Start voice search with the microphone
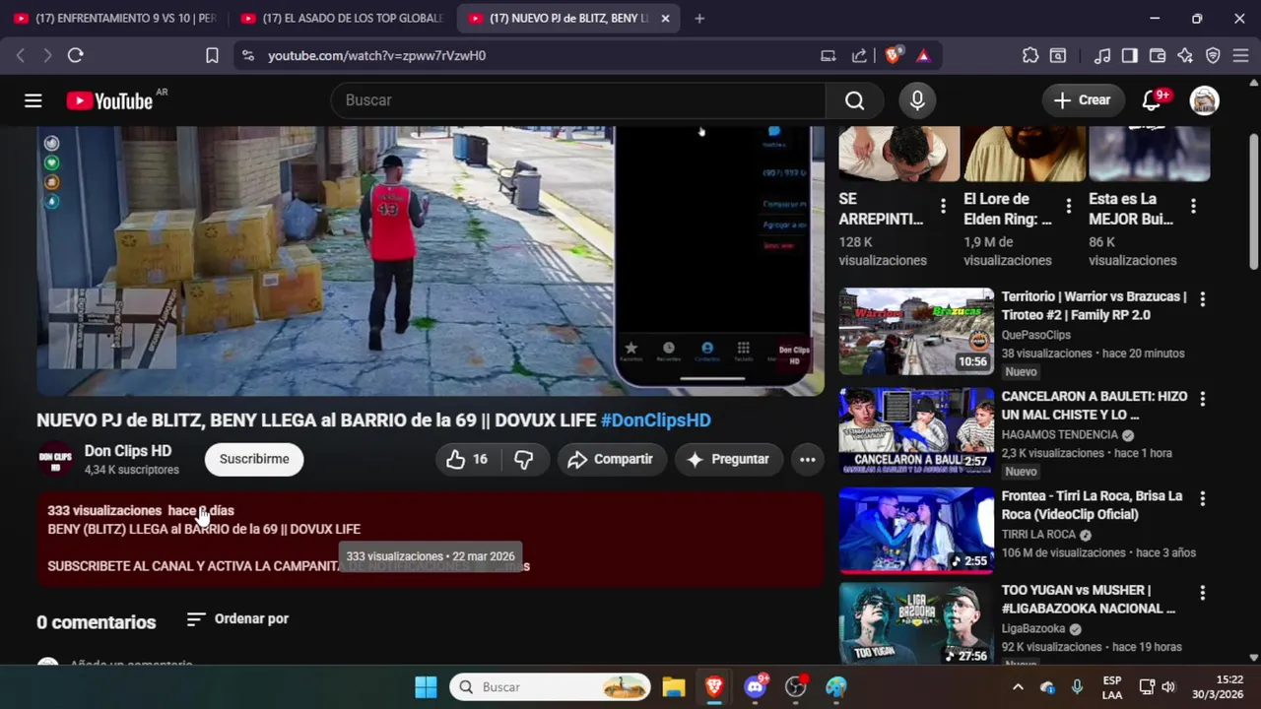Screen dimensions: 1261x709 (917, 100)
